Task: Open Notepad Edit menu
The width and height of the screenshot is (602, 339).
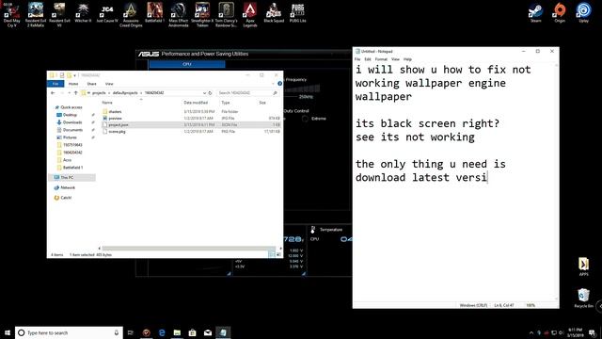Action: coord(368,59)
